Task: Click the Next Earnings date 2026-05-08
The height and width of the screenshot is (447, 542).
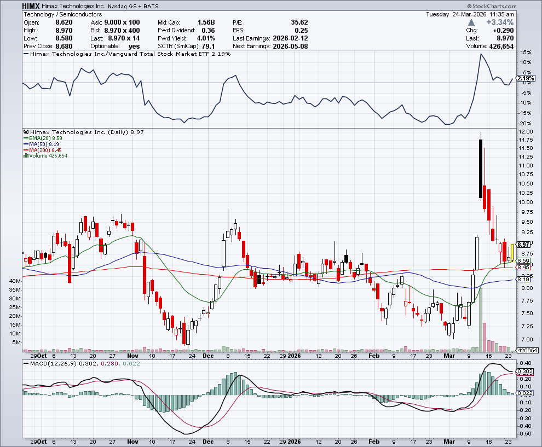Action: (290, 47)
